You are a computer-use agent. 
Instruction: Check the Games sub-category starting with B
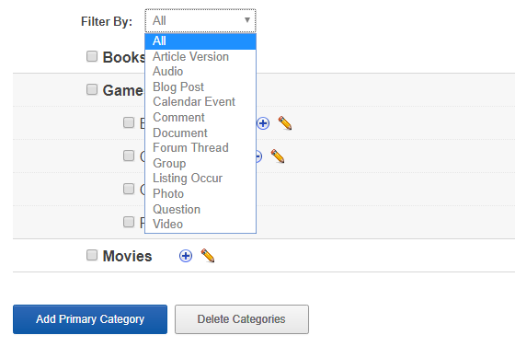129,122
